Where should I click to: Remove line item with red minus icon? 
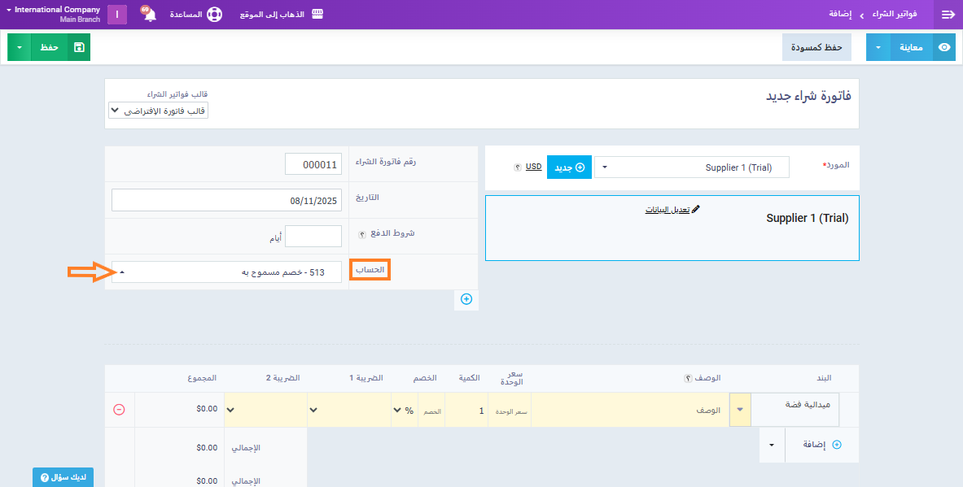click(x=119, y=410)
